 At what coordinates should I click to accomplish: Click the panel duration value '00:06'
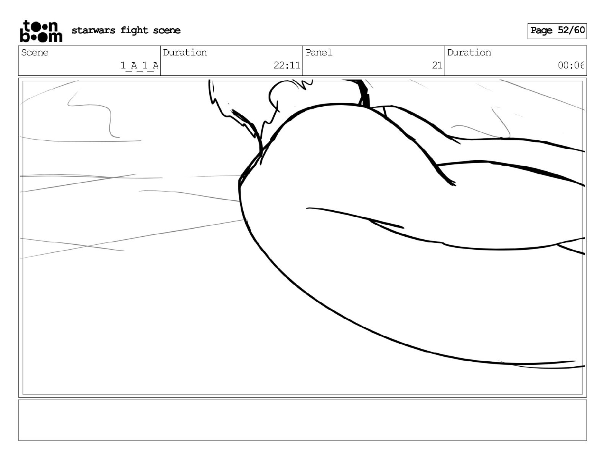571,66
